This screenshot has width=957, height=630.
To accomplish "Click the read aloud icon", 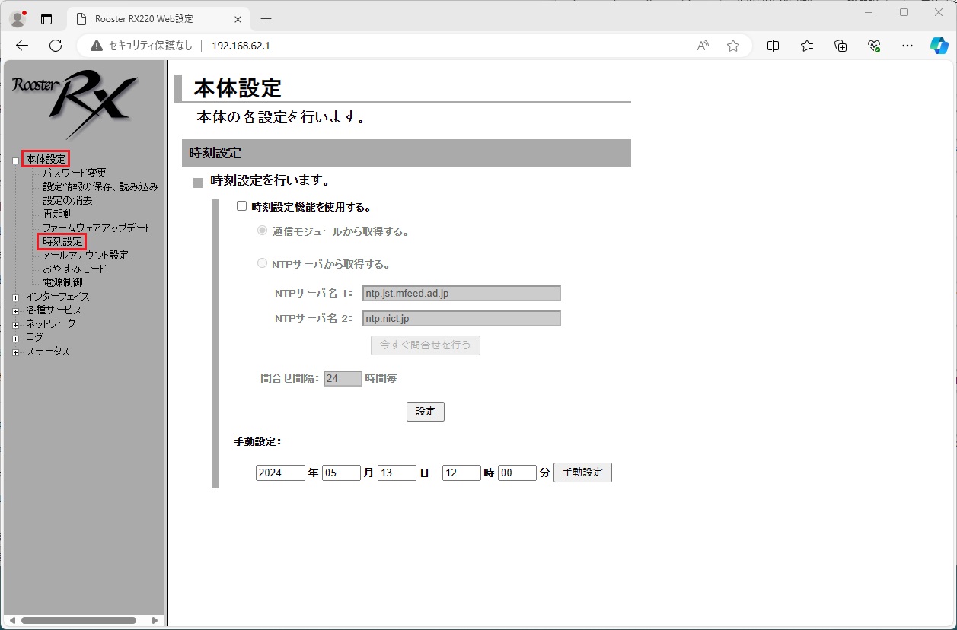I will 703,46.
